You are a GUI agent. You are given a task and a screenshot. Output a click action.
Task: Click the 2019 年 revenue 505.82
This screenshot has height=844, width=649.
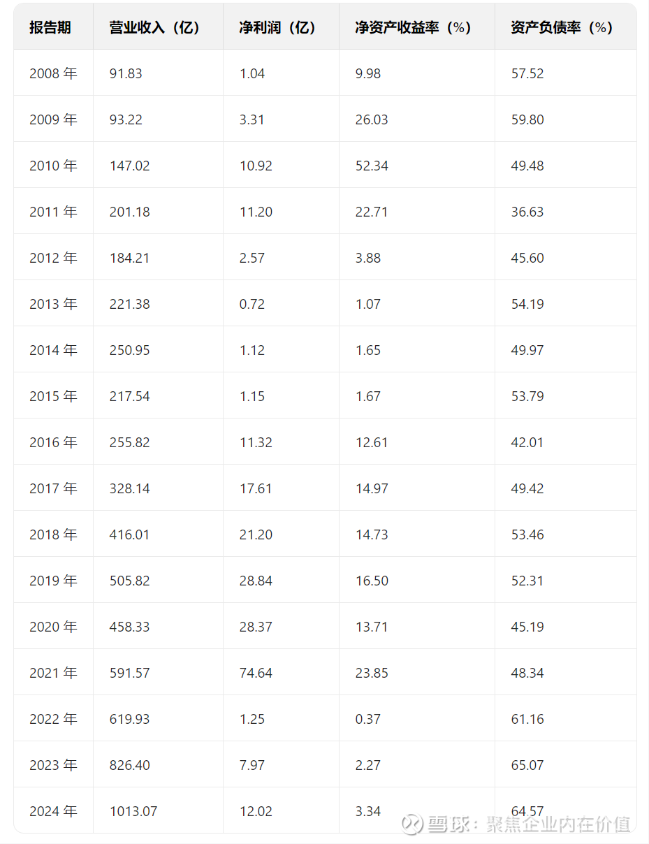(130, 581)
